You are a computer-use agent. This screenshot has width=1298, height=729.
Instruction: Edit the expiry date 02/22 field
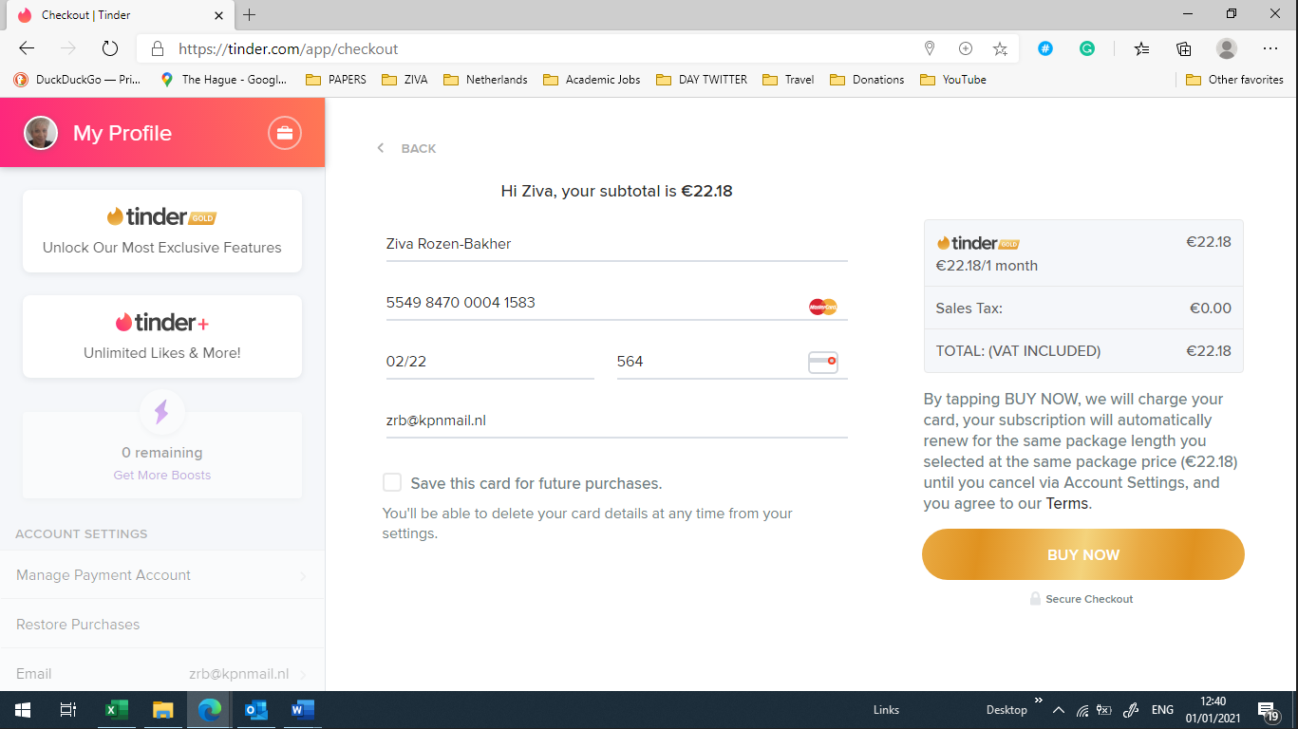(490, 362)
